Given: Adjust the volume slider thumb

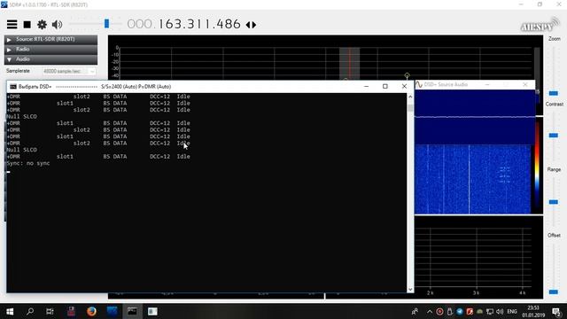Looking at the screenshot, I should pyautogui.click(x=106, y=24).
